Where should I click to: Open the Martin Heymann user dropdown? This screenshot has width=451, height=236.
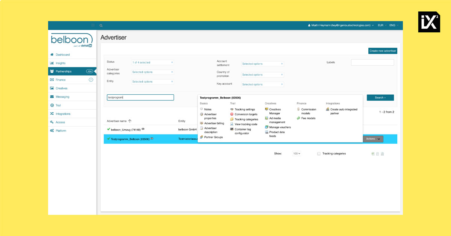click(x=341, y=25)
